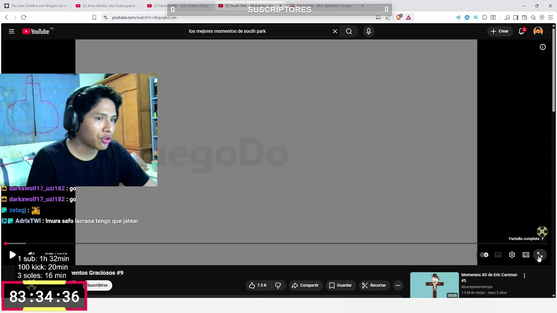557x313 pixels.
Task: Go to YouTube home via logo
Action: (x=36, y=31)
